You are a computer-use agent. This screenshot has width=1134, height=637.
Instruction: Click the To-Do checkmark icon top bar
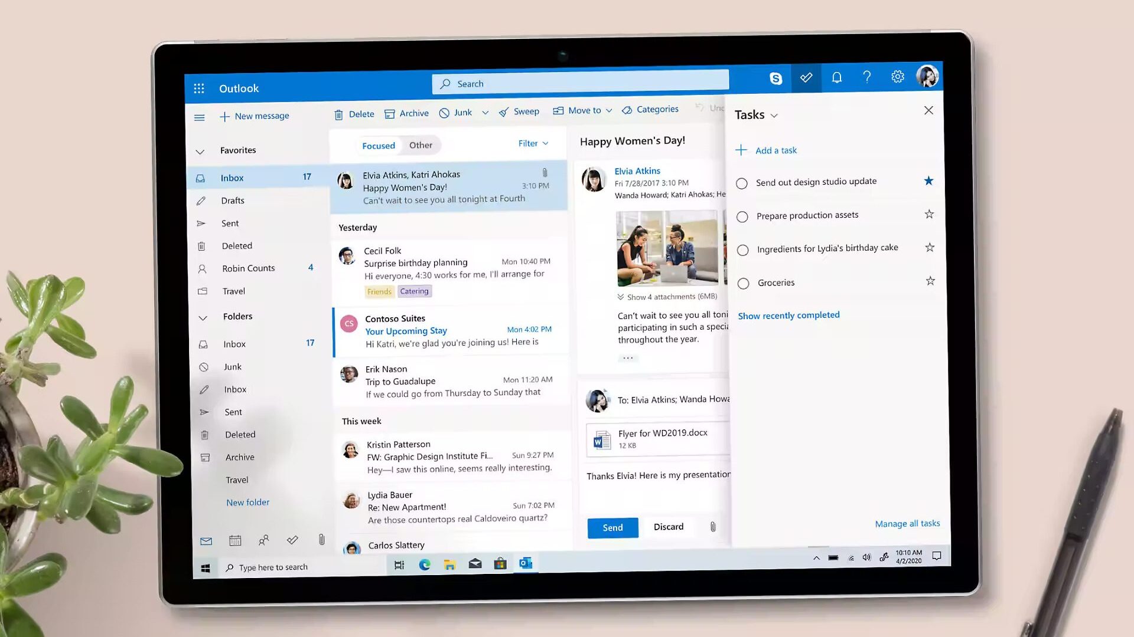click(x=806, y=77)
